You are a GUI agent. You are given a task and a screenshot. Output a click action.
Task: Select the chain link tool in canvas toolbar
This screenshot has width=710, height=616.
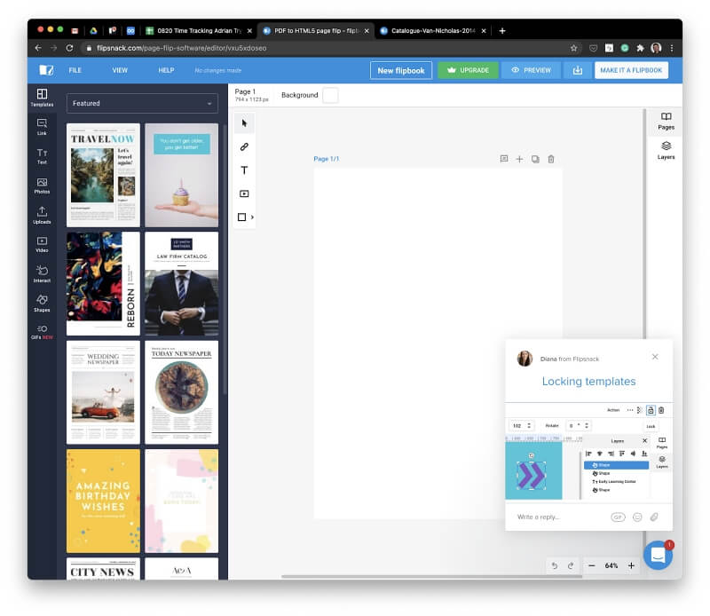245,146
